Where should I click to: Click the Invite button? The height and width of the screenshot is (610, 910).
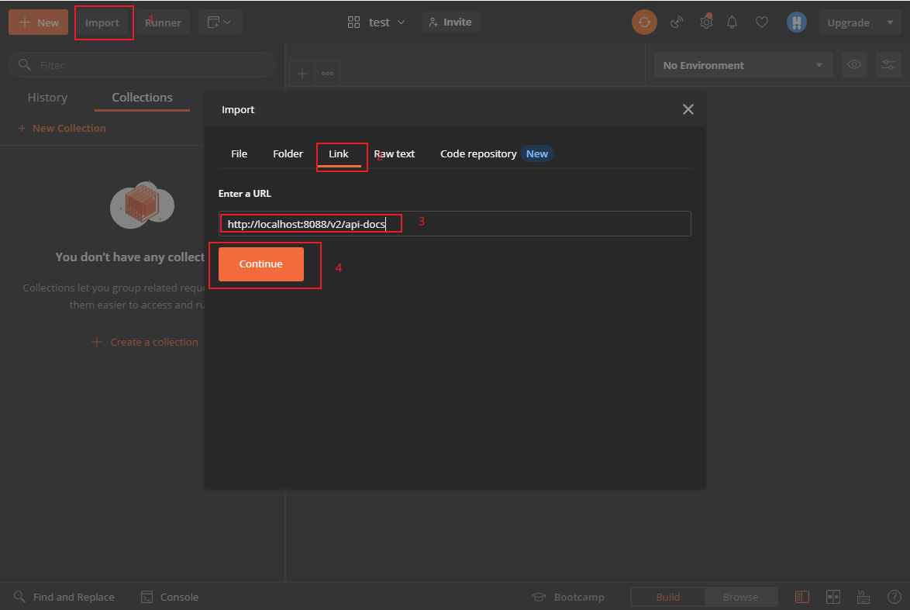tap(451, 22)
